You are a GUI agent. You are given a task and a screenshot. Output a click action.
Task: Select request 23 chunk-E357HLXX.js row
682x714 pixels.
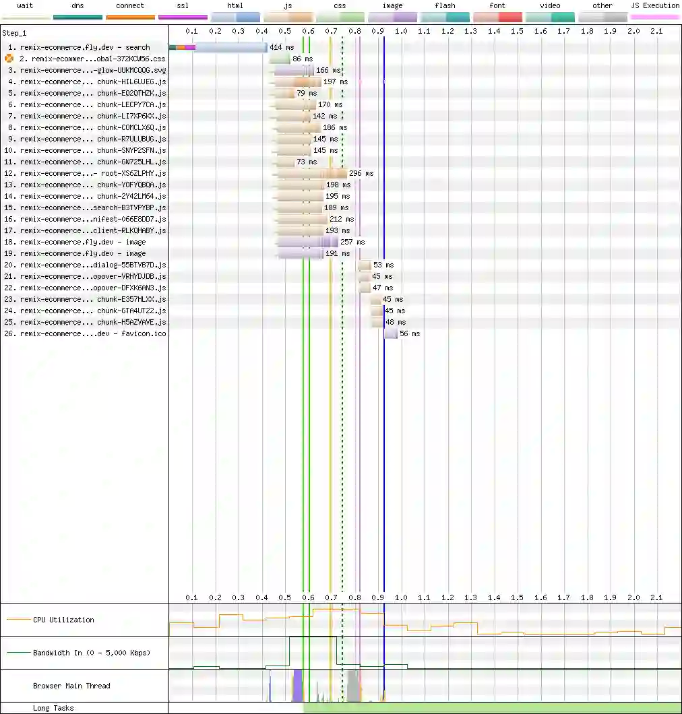coord(85,299)
